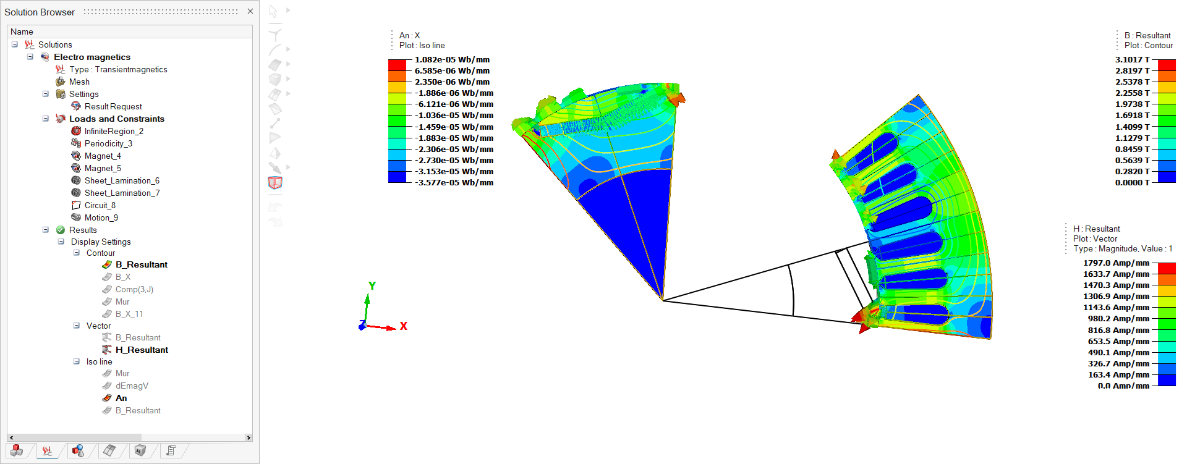Click the active B_Resultant contour icon
The width and height of the screenshot is (1187, 464).
[x=107, y=264]
